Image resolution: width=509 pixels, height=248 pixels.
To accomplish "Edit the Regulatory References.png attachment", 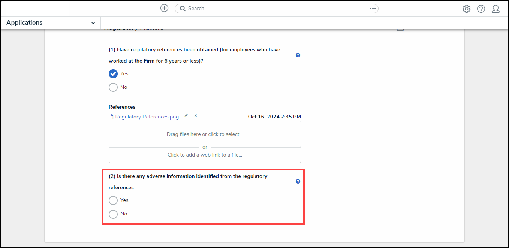I will point(186,116).
